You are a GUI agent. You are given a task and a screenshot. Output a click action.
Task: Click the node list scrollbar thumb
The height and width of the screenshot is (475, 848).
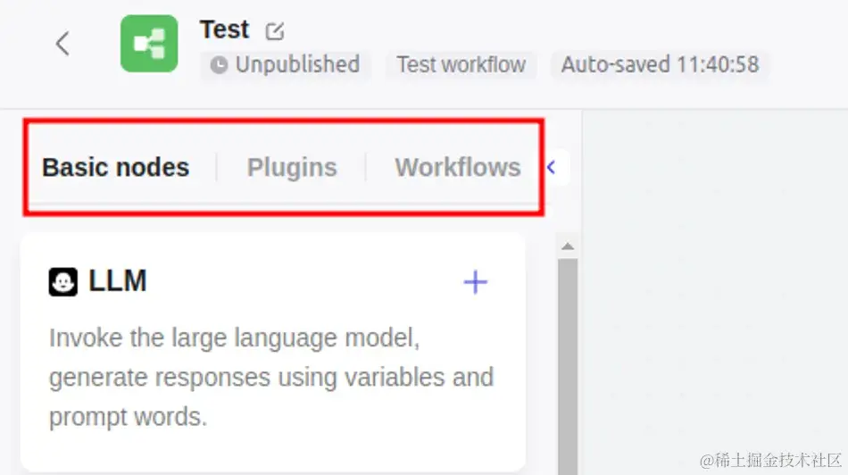coord(568,367)
